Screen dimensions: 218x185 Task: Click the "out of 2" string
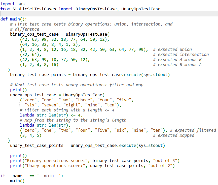coord(160,166)
